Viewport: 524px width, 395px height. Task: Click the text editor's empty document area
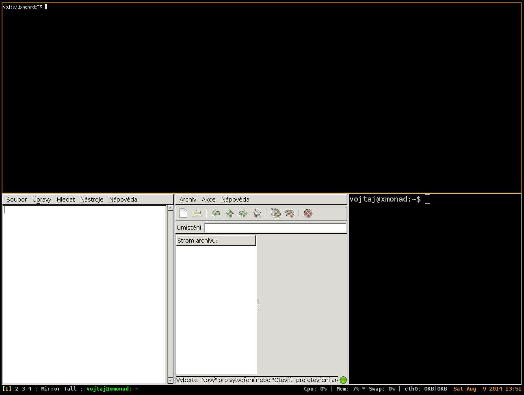pos(84,294)
